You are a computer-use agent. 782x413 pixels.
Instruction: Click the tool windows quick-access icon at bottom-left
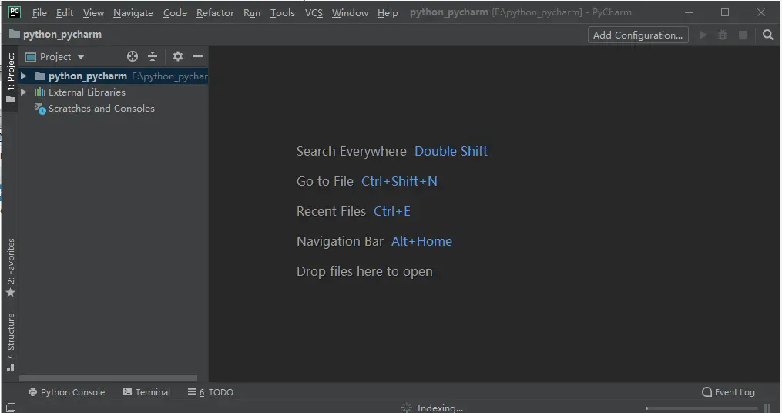11,408
